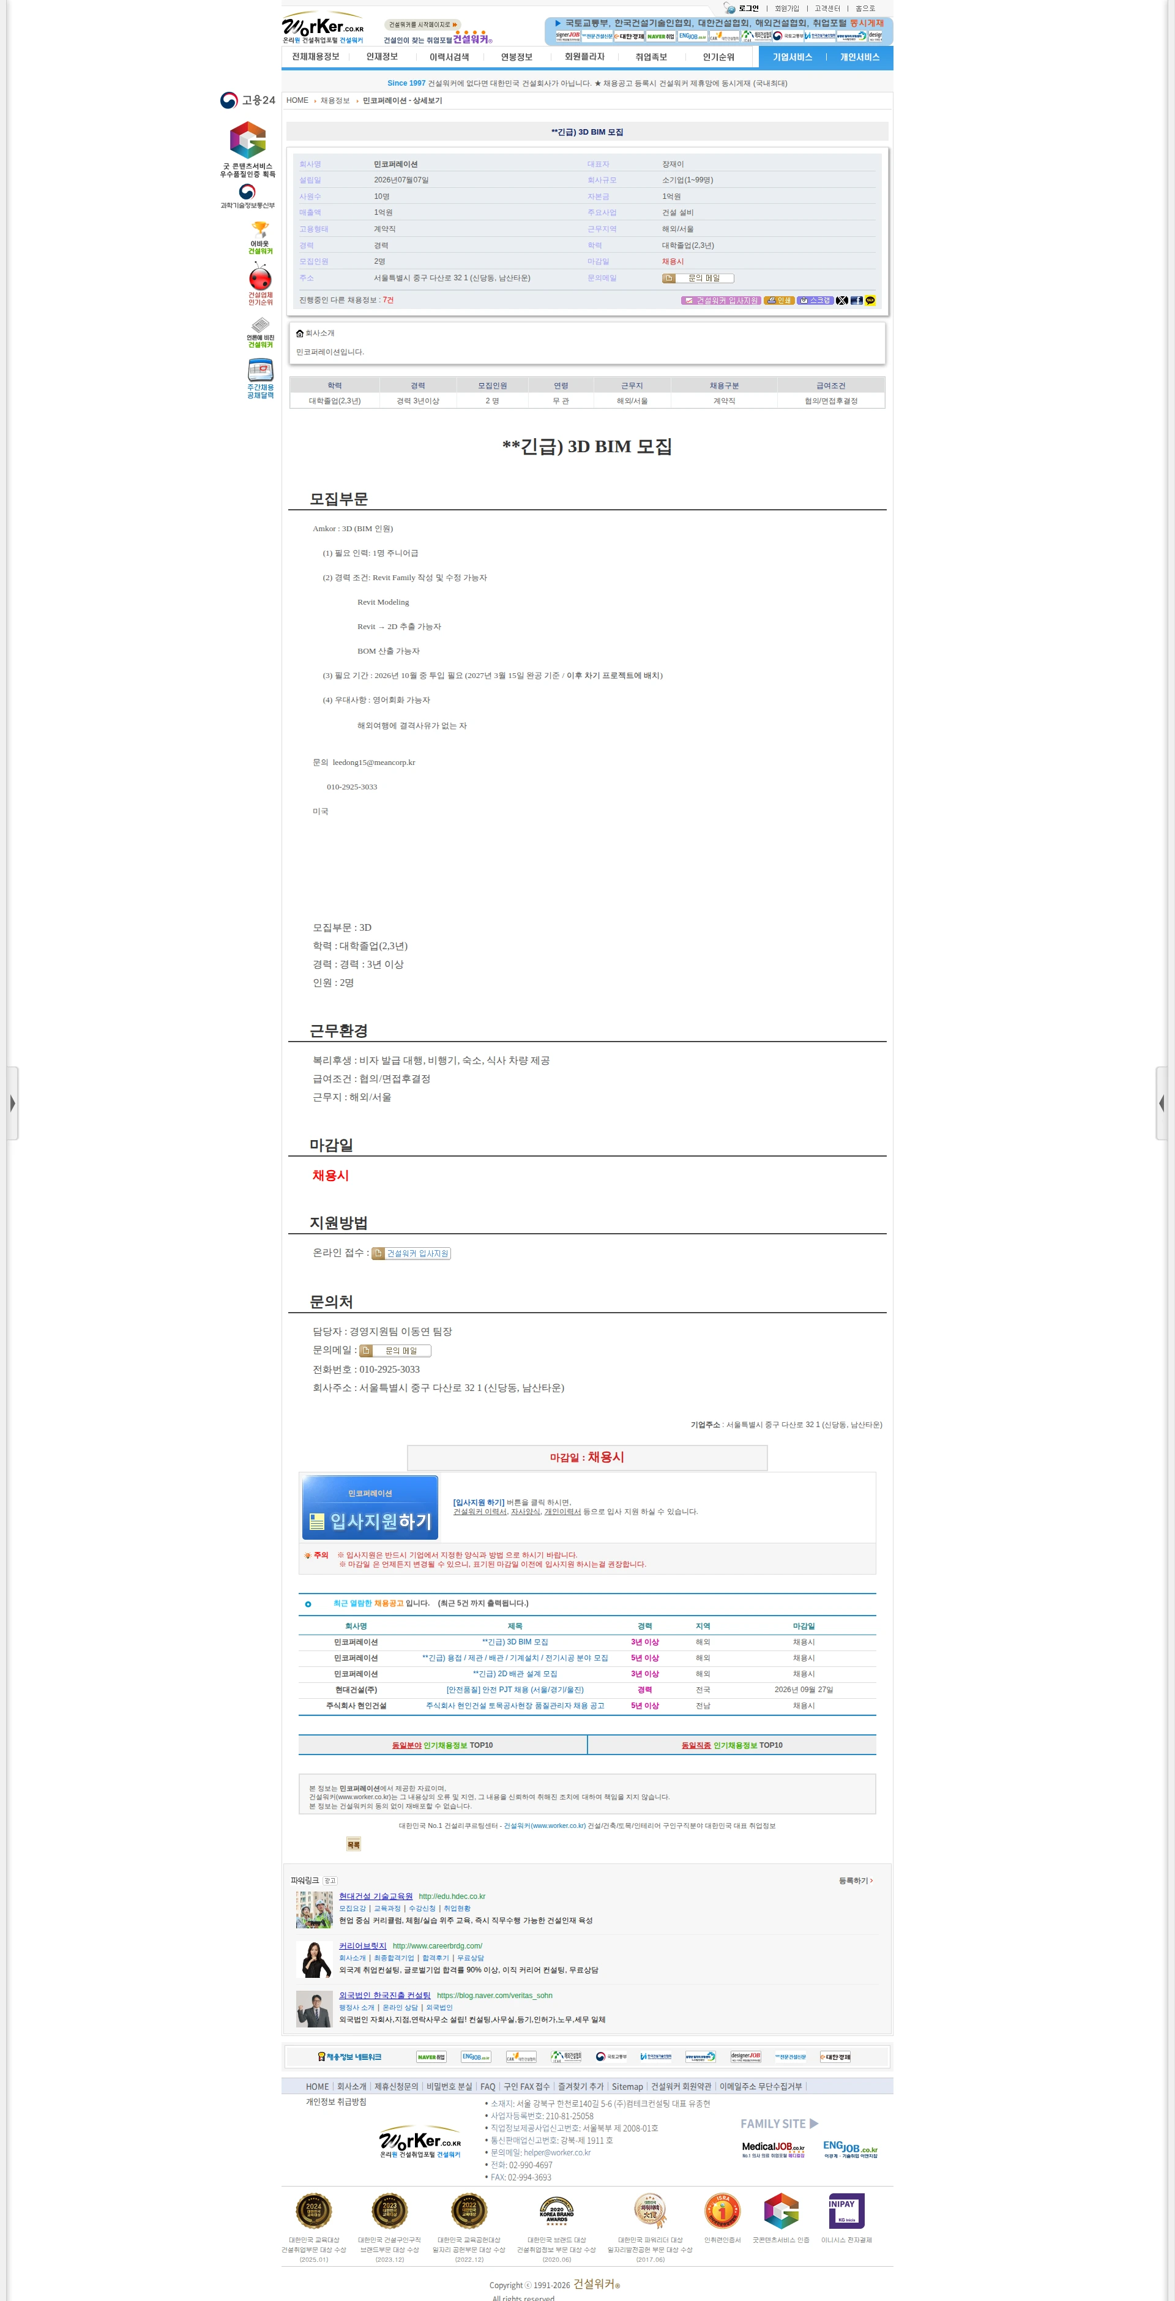Open the 동일직종 인기채용정보 TOP10 tab
Viewport: 1175px width, 2301px height.
point(732,1745)
